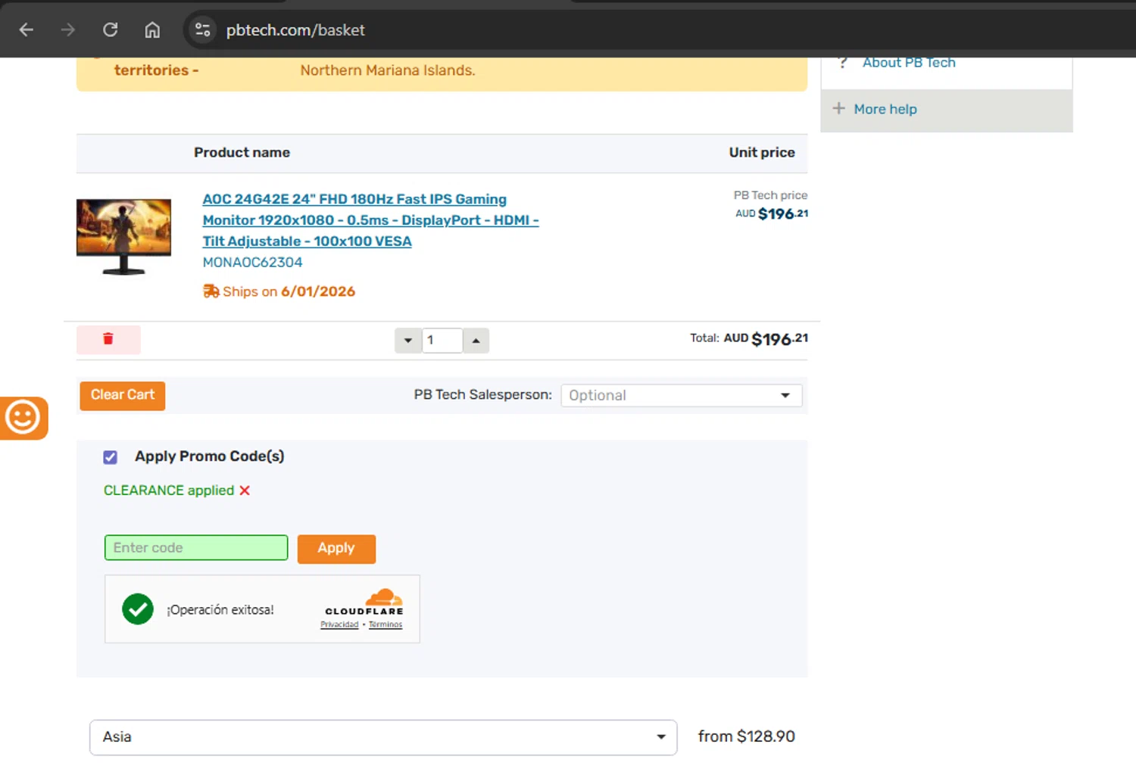Reload the page with the refresh icon
Image resolution: width=1136 pixels, height=766 pixels.
click(111, 30)
